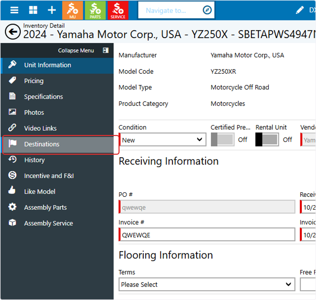
Task: Open the Destinations section
Action: [x=57, y=144]
